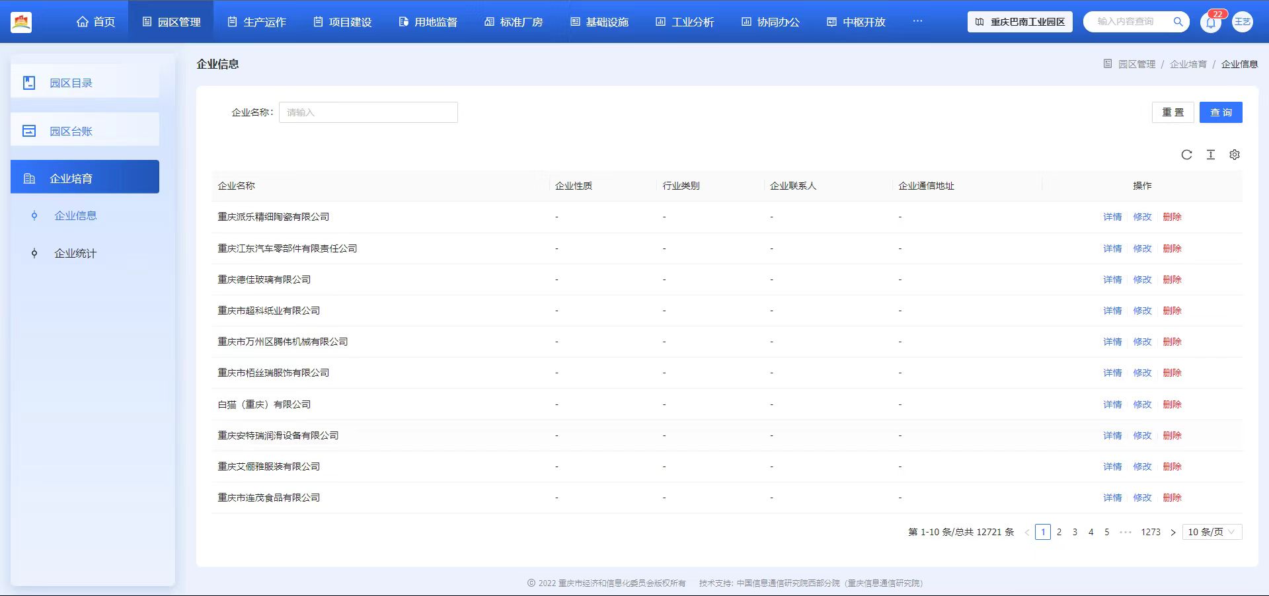This screenshot has width=1269, height=596.
Task: Open 详情 for 白猫（重庆）有限公司
Action: (1112, 404)
